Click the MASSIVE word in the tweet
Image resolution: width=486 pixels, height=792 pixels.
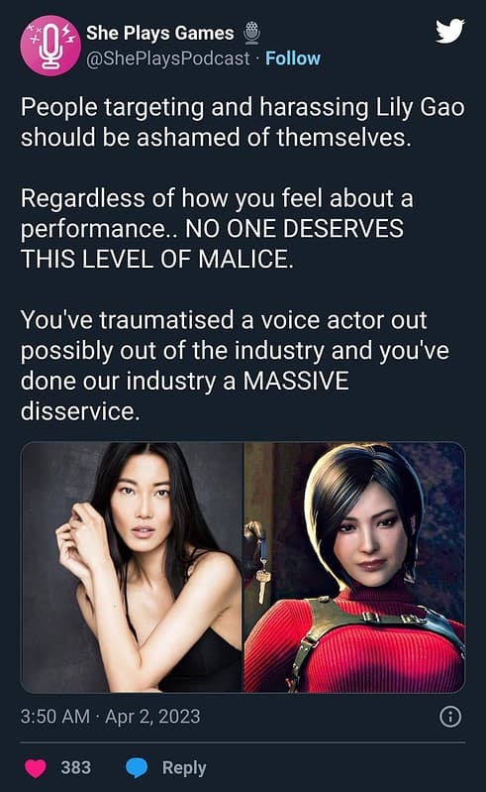[296, 381]
